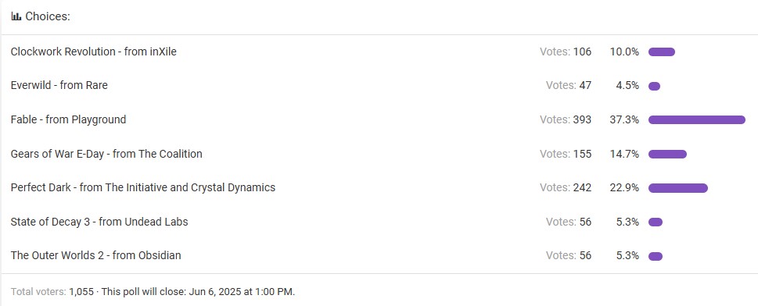Choose State of Decay 3 option
Image resolution: width=758 pixels, height=306 pixels.
click(x=99, y=222)
